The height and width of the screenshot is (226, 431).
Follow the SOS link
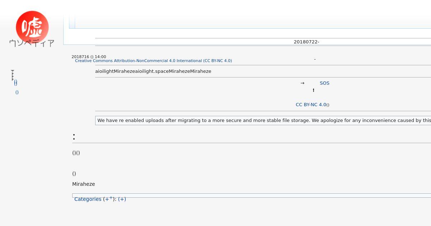click(x=325, y=83)
